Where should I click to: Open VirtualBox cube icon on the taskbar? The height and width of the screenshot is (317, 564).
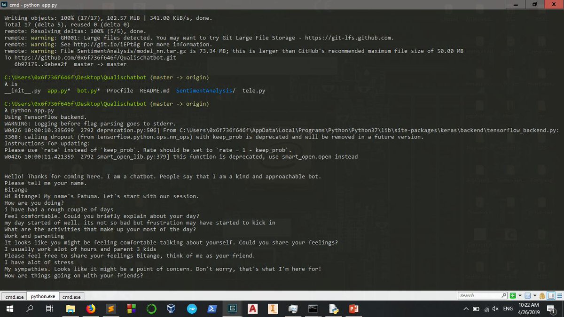pos(172,309)
